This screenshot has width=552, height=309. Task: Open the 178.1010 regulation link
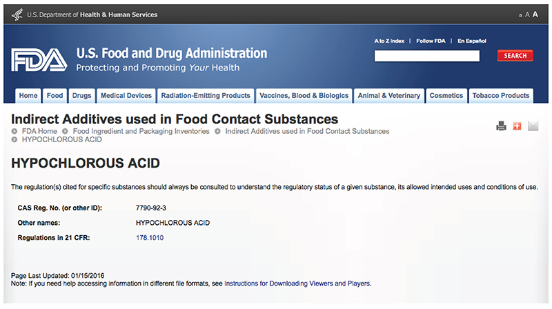150,238
